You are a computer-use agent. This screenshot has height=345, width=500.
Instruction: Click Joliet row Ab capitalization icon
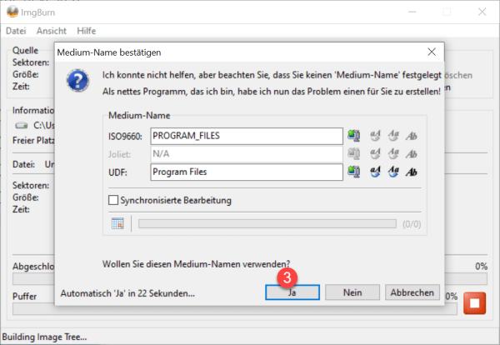coord(412,154)
